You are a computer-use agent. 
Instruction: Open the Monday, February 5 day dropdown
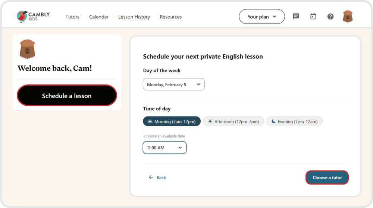coord(173,84)
